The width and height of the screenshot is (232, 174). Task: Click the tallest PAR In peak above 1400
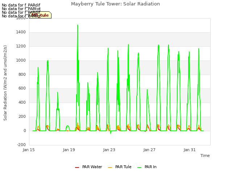click(x=78, y=25)
